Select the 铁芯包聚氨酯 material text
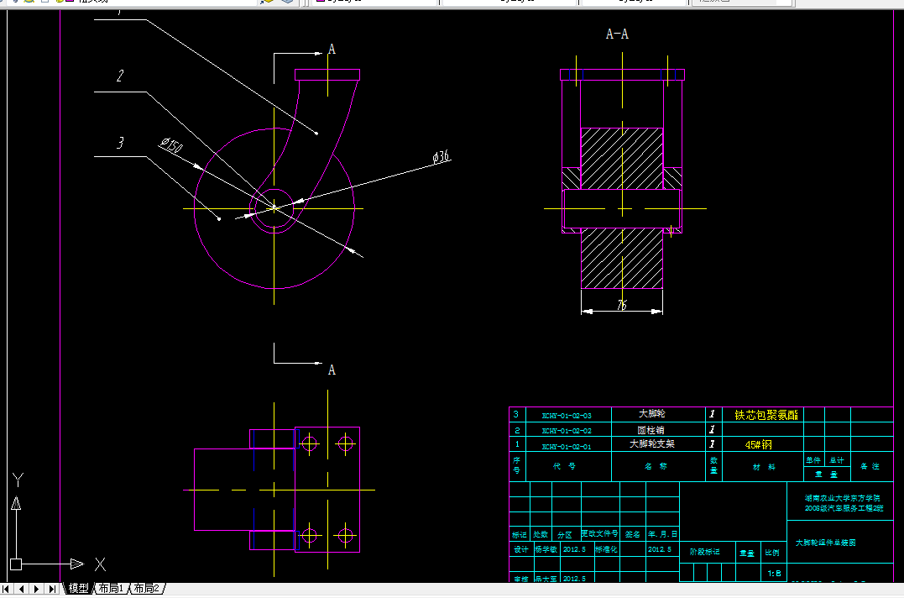 coord(766,415)
